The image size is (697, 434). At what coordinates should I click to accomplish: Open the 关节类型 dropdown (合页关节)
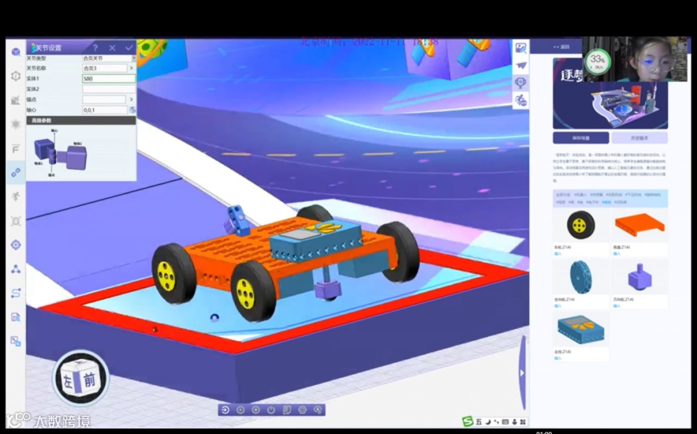(109, 58)
